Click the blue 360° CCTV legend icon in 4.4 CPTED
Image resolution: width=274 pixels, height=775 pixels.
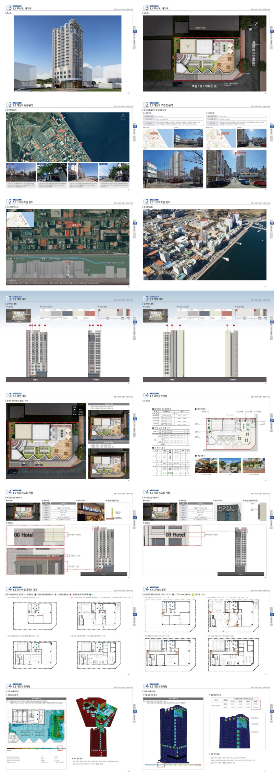(173, 595)
